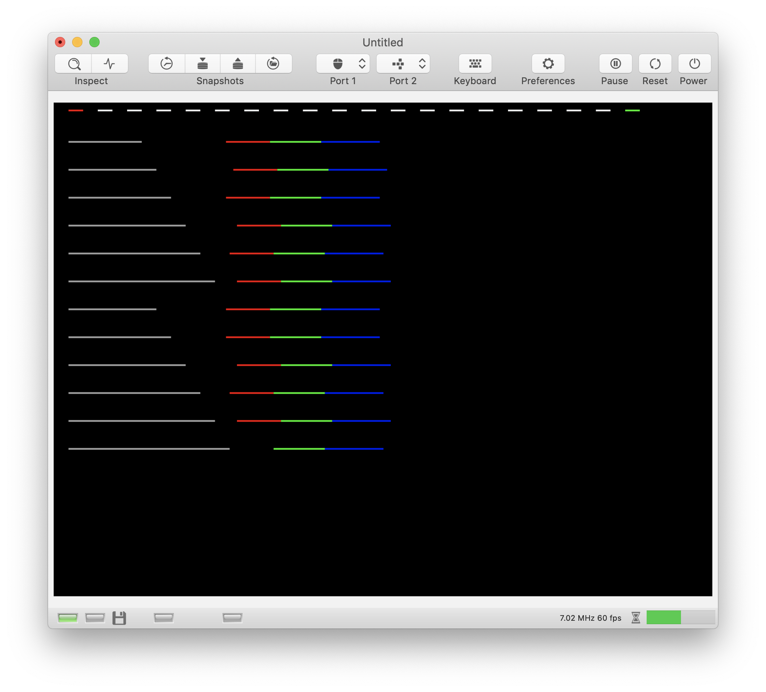The width and height of the screenshot is (766, 692).
Task: Click the second grey drive LED
Action: [95, 618]
